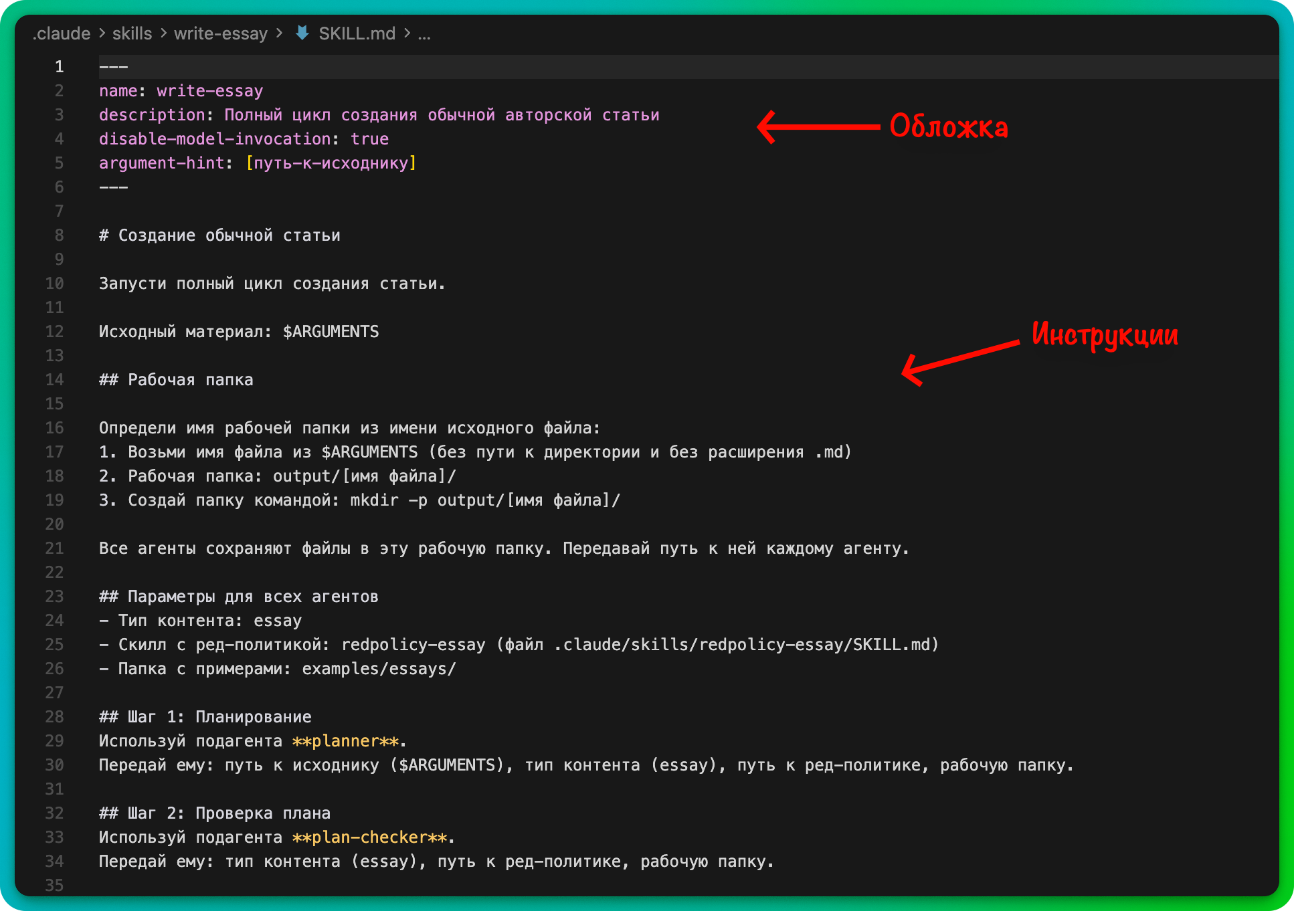The height and width of the screenshot is (911, 1294).
Task: Click SKILL.md in the breadcrumb path
Action: [357, 33]
